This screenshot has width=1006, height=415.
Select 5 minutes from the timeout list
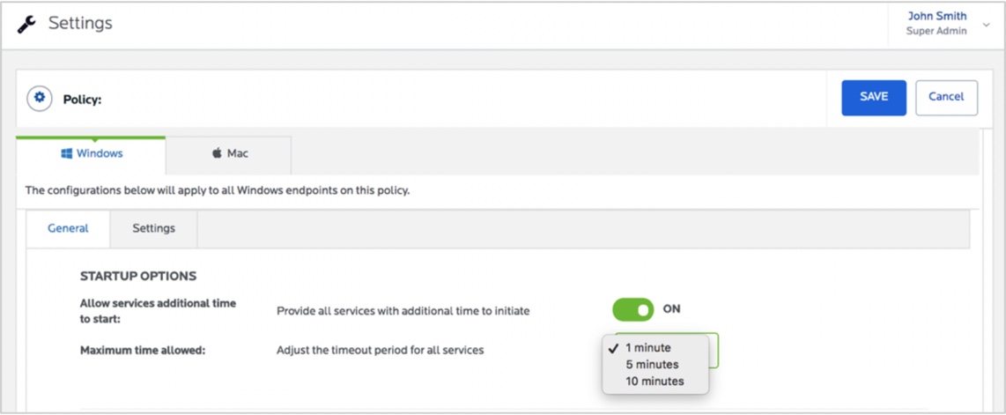click(652, 365)
